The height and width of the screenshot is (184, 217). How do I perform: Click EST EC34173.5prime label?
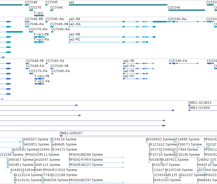coord(64,150)
